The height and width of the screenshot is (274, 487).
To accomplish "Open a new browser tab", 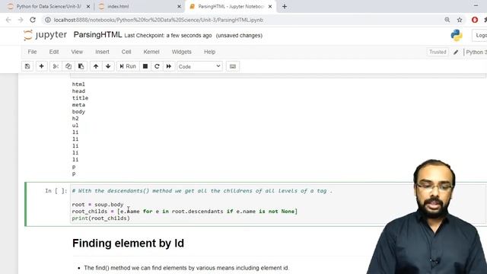I will pos(285,7).
